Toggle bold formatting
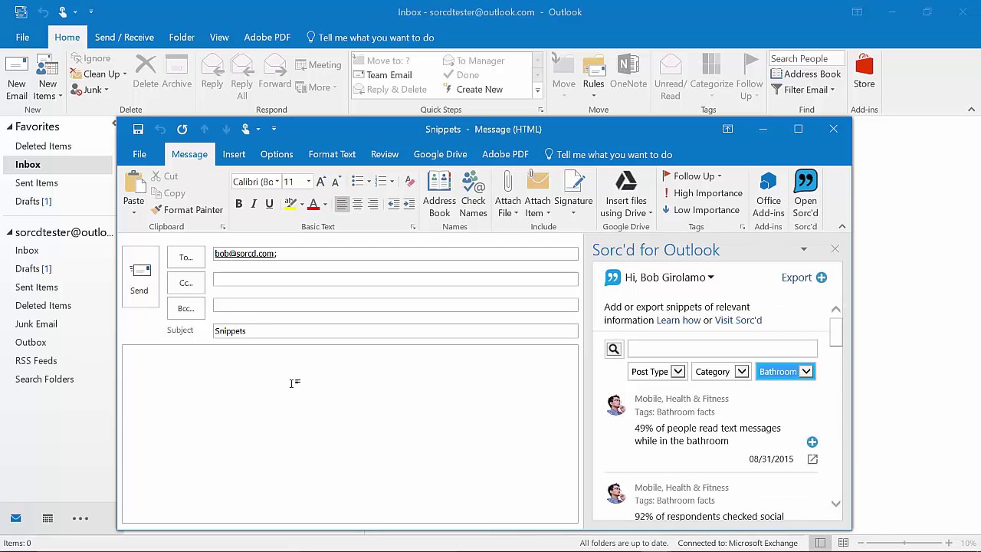 tap(238, 204)
